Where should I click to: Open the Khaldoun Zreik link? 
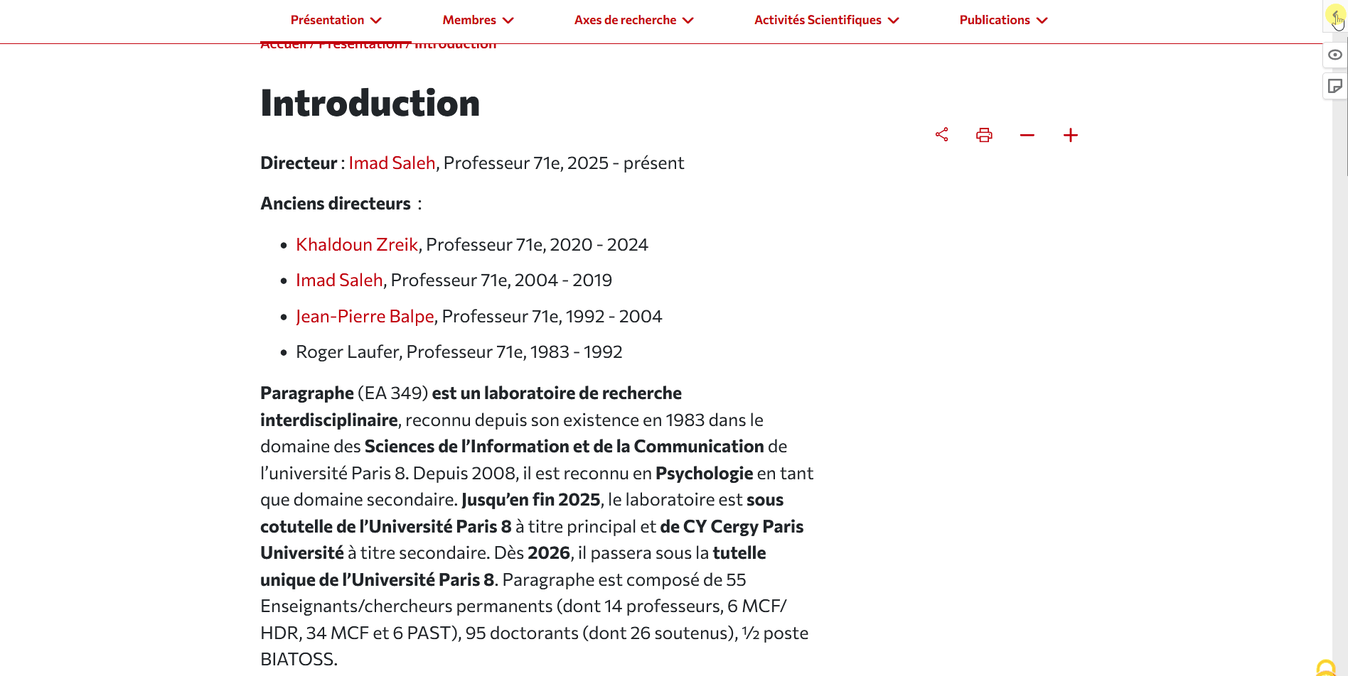pos(357,245)
